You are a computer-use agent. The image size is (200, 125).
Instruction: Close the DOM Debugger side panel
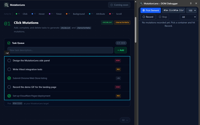tap(196, 3)
